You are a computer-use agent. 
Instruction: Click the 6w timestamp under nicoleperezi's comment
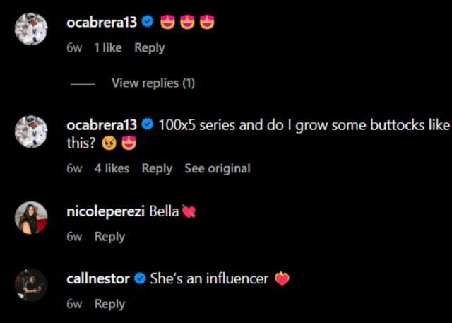click(x=74, y=237)
